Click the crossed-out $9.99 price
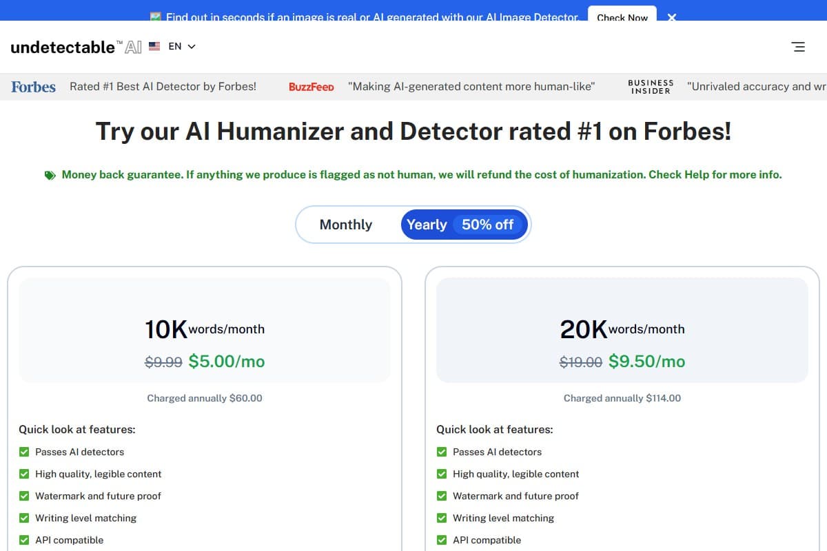The height and width of the screenshot is (551, 827). tap(163, 362)
